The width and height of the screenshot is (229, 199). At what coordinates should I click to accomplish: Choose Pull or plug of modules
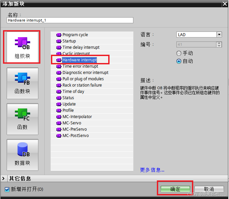[83, 79]
